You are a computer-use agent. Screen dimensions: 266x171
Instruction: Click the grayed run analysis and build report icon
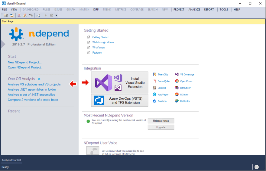click(x=52, y=15)
